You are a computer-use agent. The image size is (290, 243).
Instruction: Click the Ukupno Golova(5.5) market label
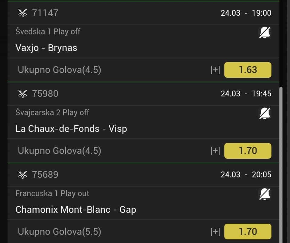(60, 232)
